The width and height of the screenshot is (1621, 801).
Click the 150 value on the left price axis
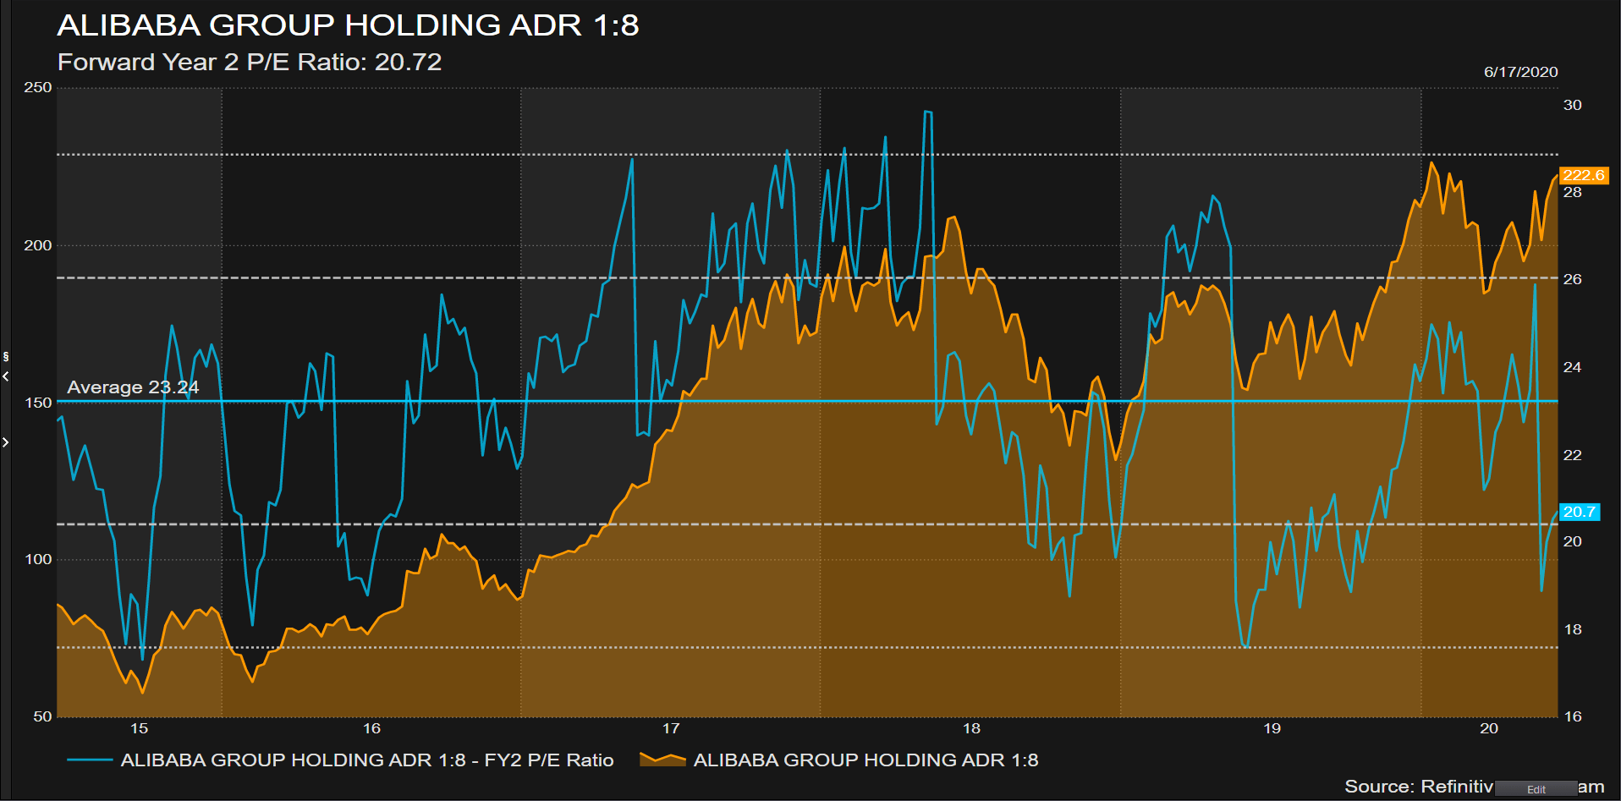(38, 403)
